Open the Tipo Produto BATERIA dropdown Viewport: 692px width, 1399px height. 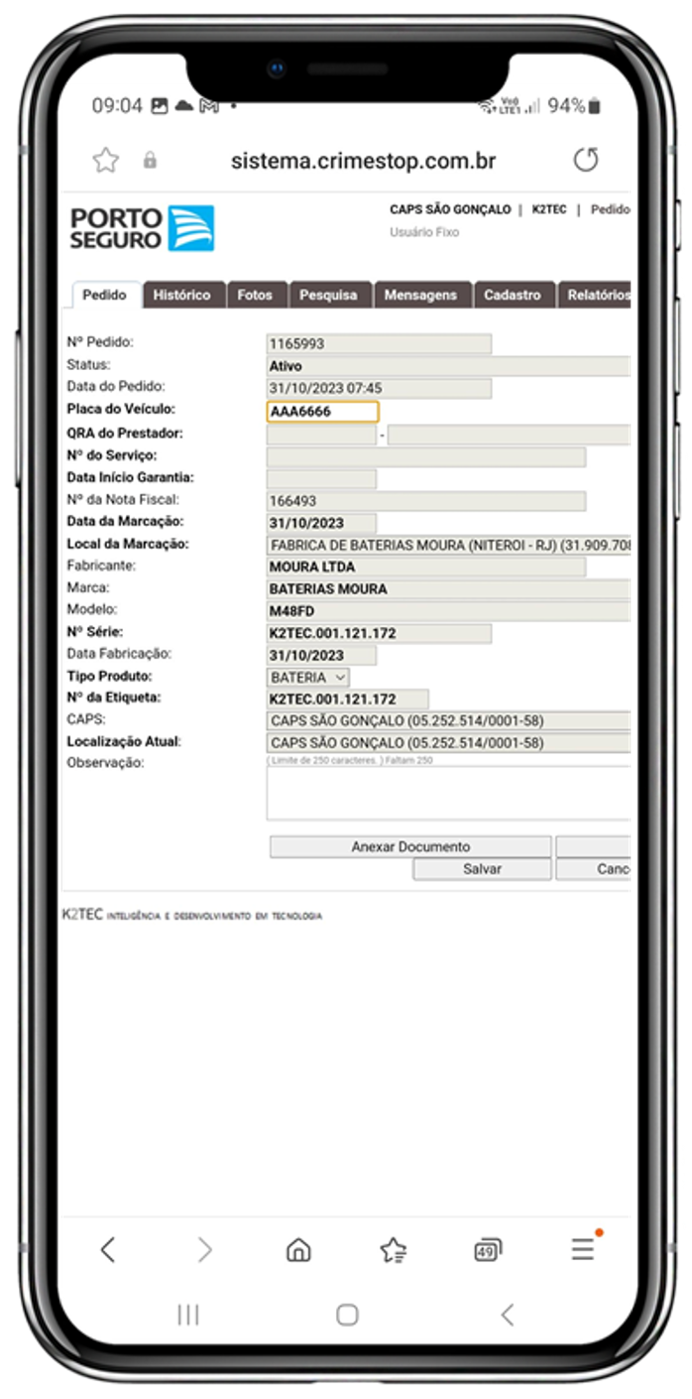coord(308,677)
